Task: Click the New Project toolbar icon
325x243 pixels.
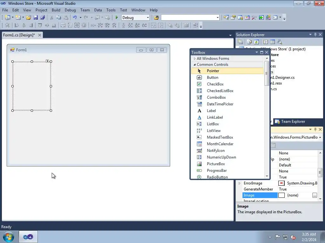Action: coord(8,18)
